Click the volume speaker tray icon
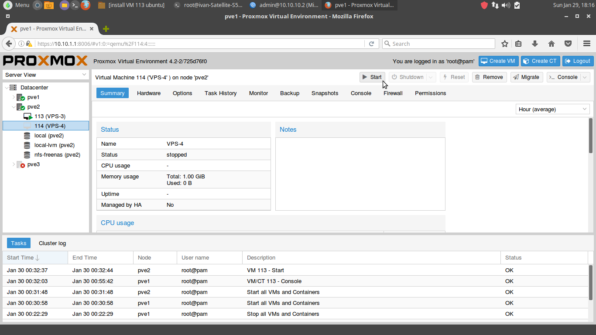 coord(506,5)
